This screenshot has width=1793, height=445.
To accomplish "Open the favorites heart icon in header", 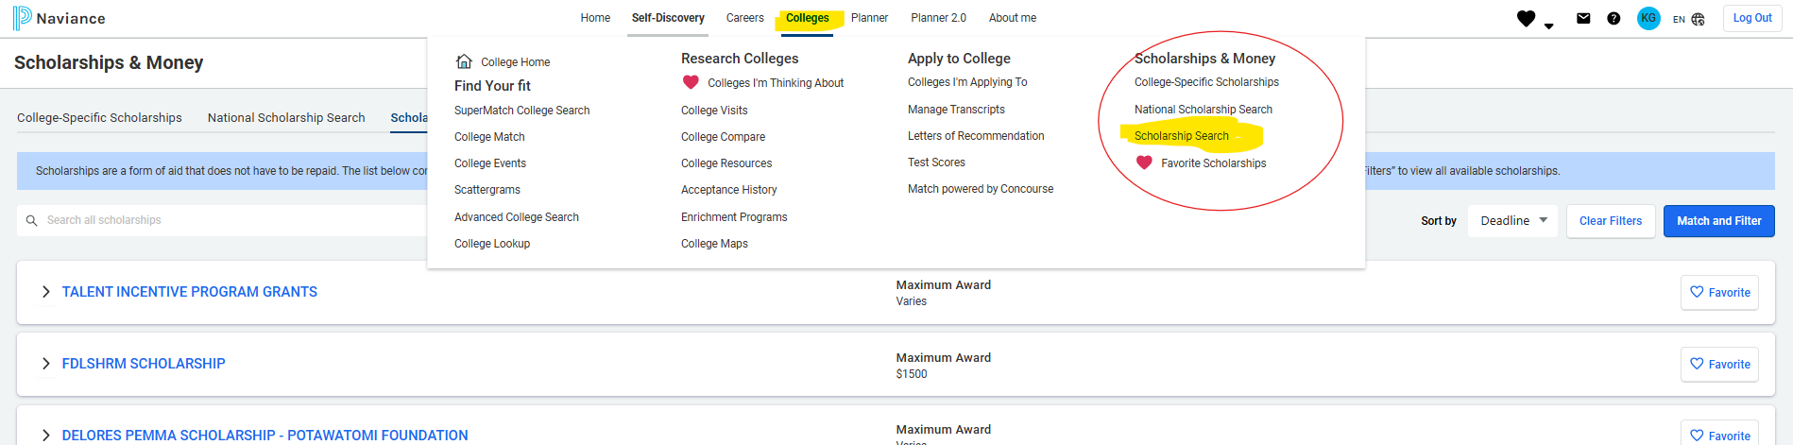I will 1526,19.
